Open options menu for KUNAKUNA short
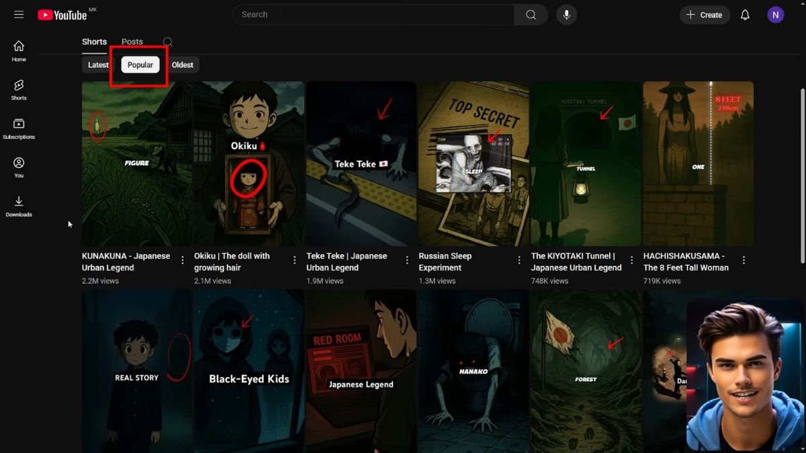The height and width of the screenshot is (453, 806). [183, 260]
